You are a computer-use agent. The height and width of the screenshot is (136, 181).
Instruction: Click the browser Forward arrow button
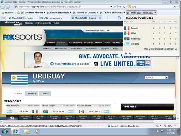click(x=8, y=7)
